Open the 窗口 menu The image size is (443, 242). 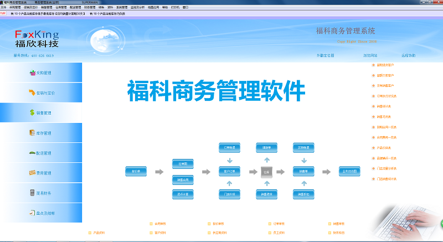(186, 8)
